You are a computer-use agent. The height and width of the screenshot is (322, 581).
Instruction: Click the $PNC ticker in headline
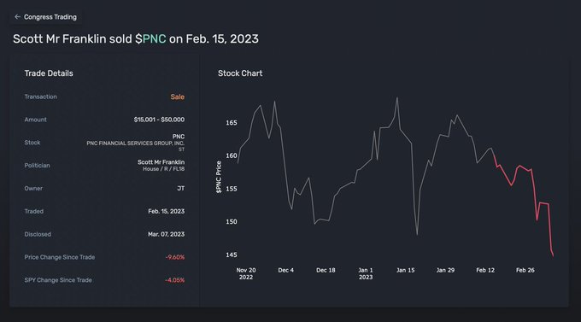tap(150, 39)
